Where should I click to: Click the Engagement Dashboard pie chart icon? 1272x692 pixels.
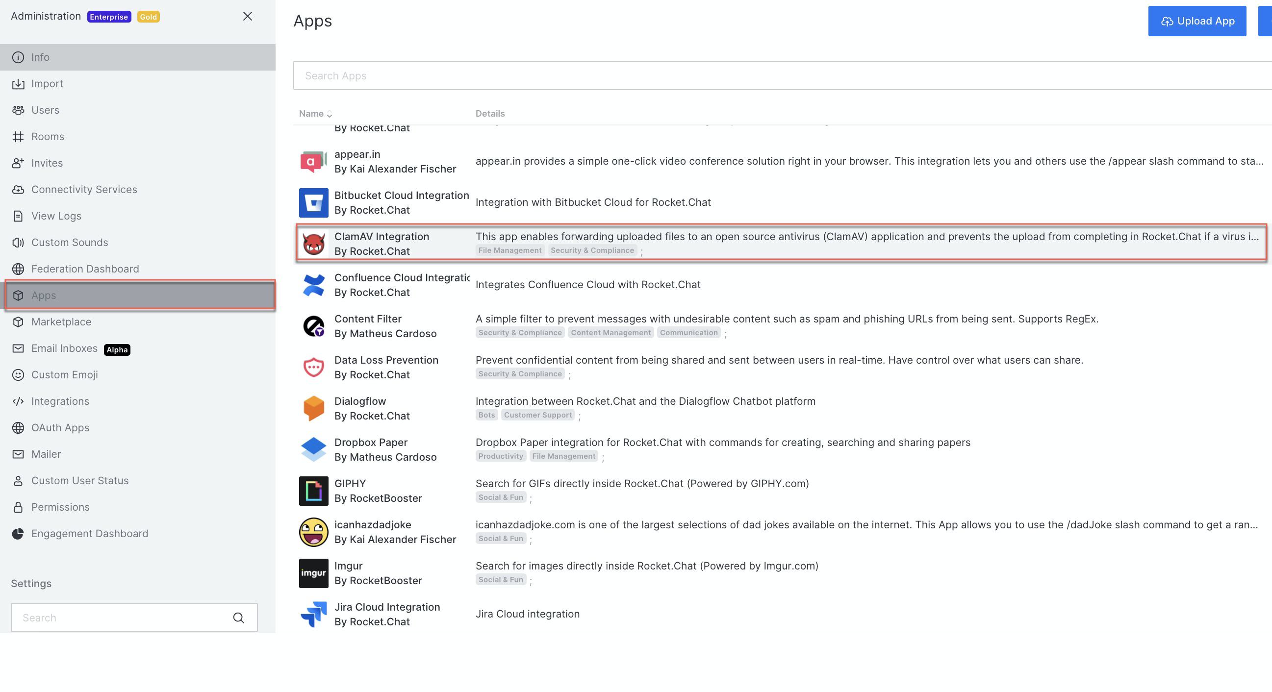[x=18, y=534]
